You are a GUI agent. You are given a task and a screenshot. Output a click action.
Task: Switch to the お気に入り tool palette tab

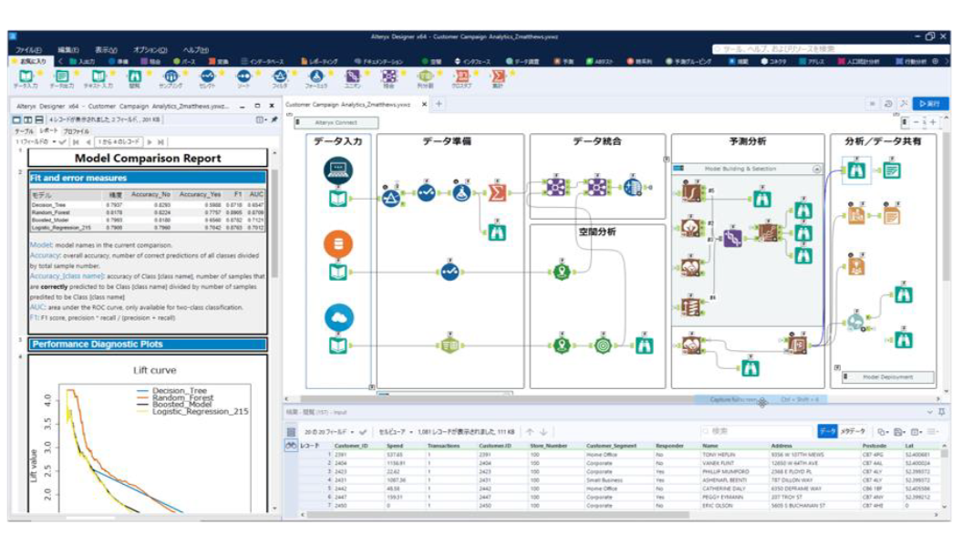[33, 61]
